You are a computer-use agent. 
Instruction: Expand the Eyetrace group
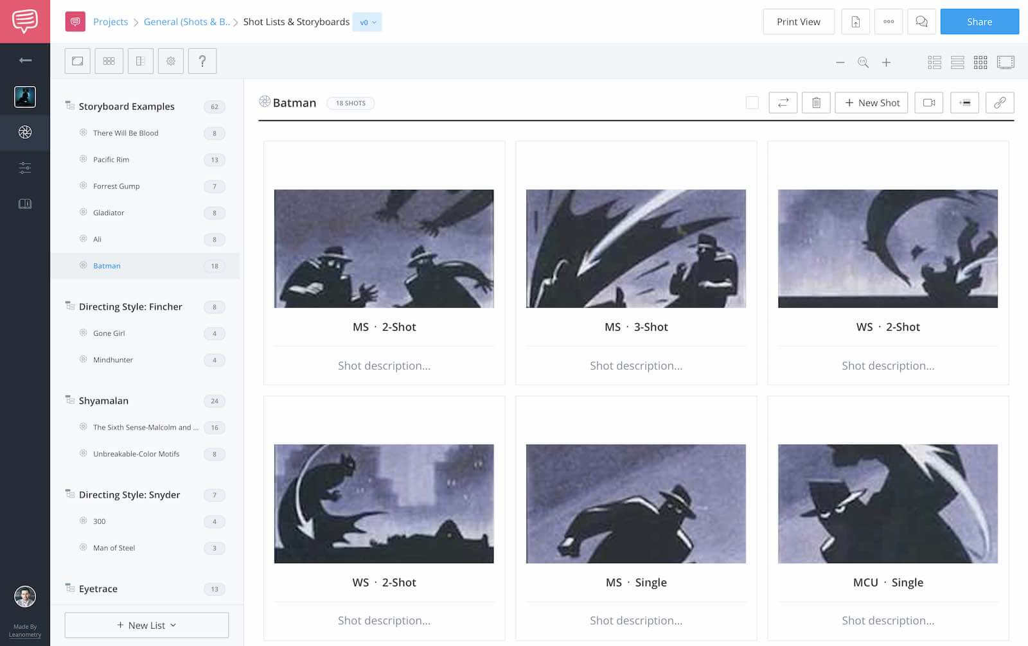70,588
